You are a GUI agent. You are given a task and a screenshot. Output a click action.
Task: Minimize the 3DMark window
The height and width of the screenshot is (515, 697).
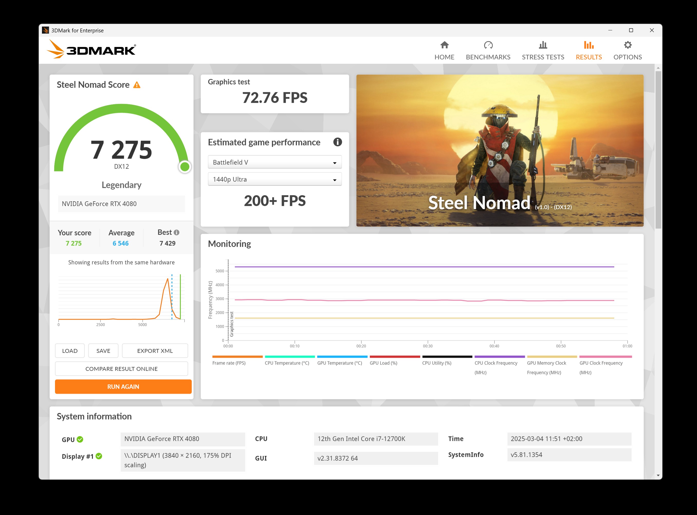click(x=610, y=30)
